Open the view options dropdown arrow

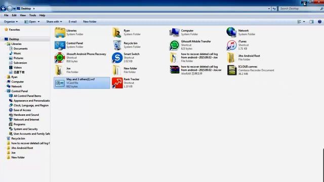(304, 22)
